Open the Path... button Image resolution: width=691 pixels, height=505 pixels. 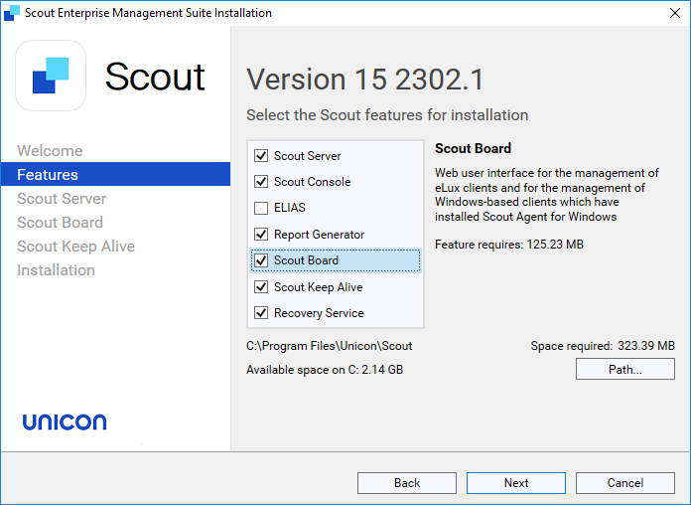point(624,369)
